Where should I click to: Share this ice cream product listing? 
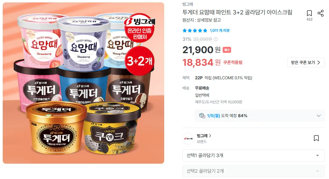click(320, 14)
